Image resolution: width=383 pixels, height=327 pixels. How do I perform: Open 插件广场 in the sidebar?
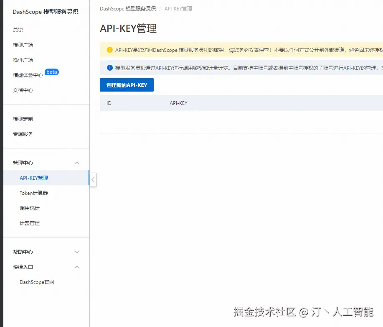point(23,60)
